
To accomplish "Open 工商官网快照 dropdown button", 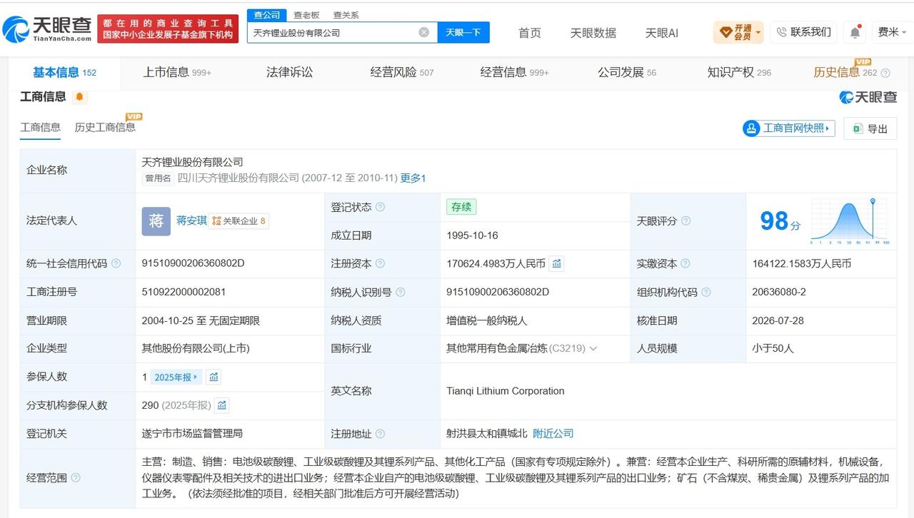I will 789,128.
